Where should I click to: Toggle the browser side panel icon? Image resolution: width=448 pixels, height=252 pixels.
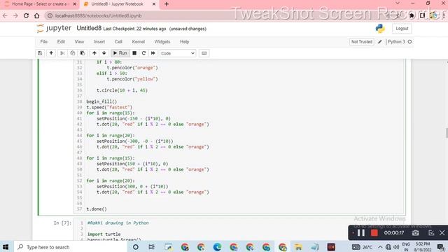(x=422, y=15)
